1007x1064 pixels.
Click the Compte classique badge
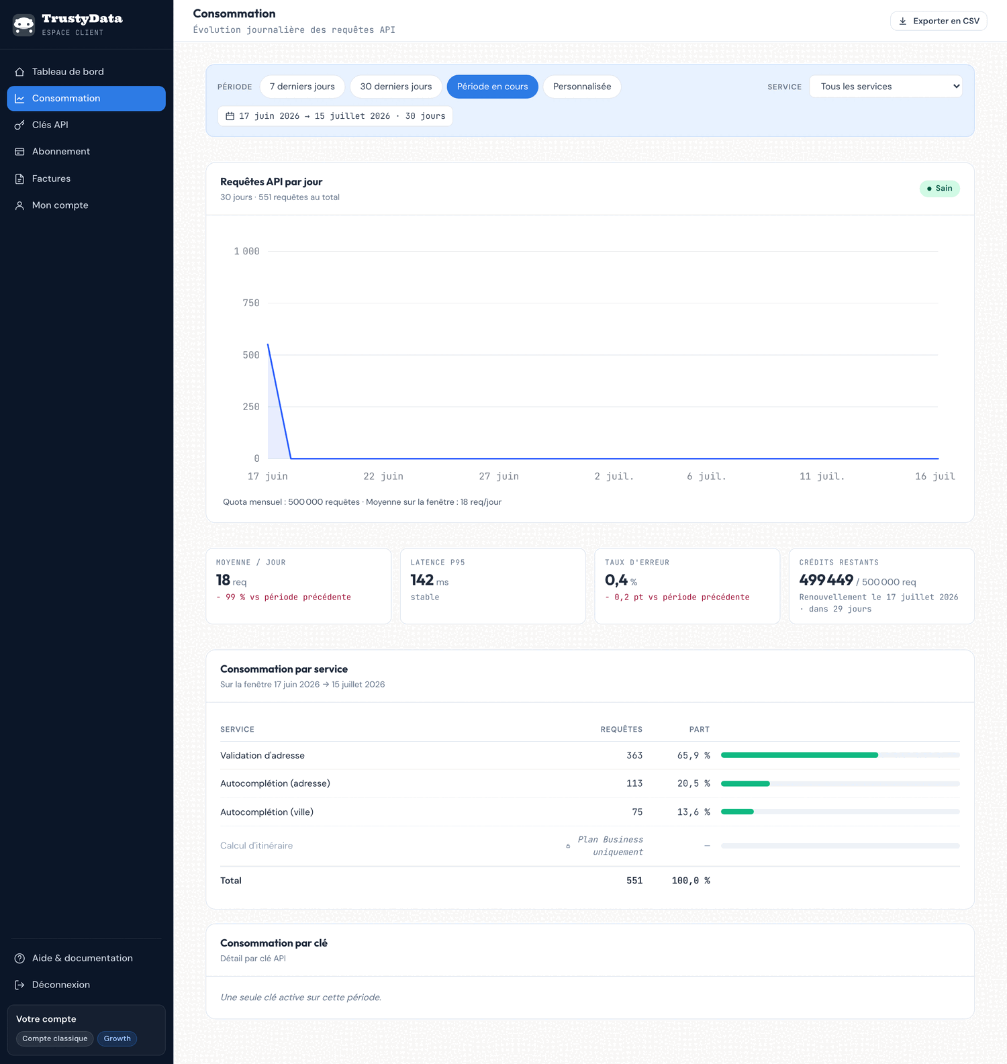coord(55,1038)
